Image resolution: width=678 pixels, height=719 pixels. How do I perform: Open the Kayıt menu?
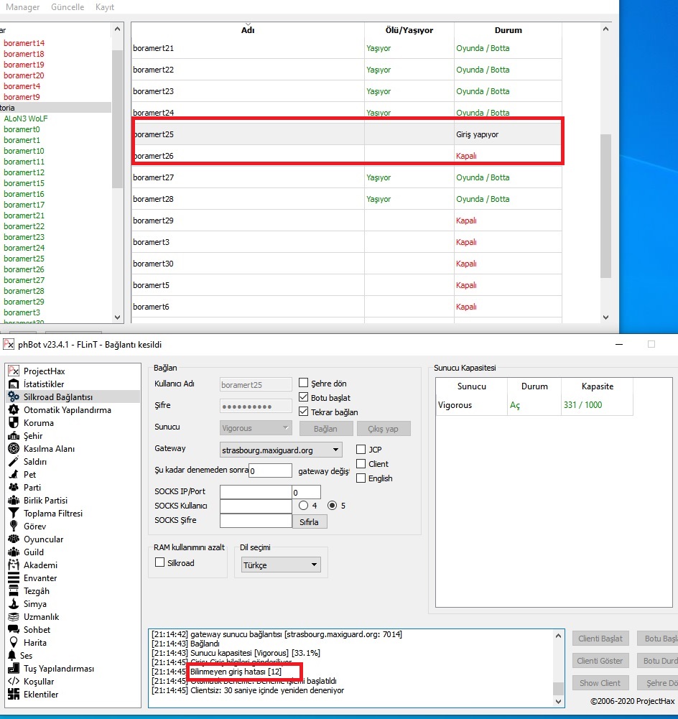[x=105, y=7]
